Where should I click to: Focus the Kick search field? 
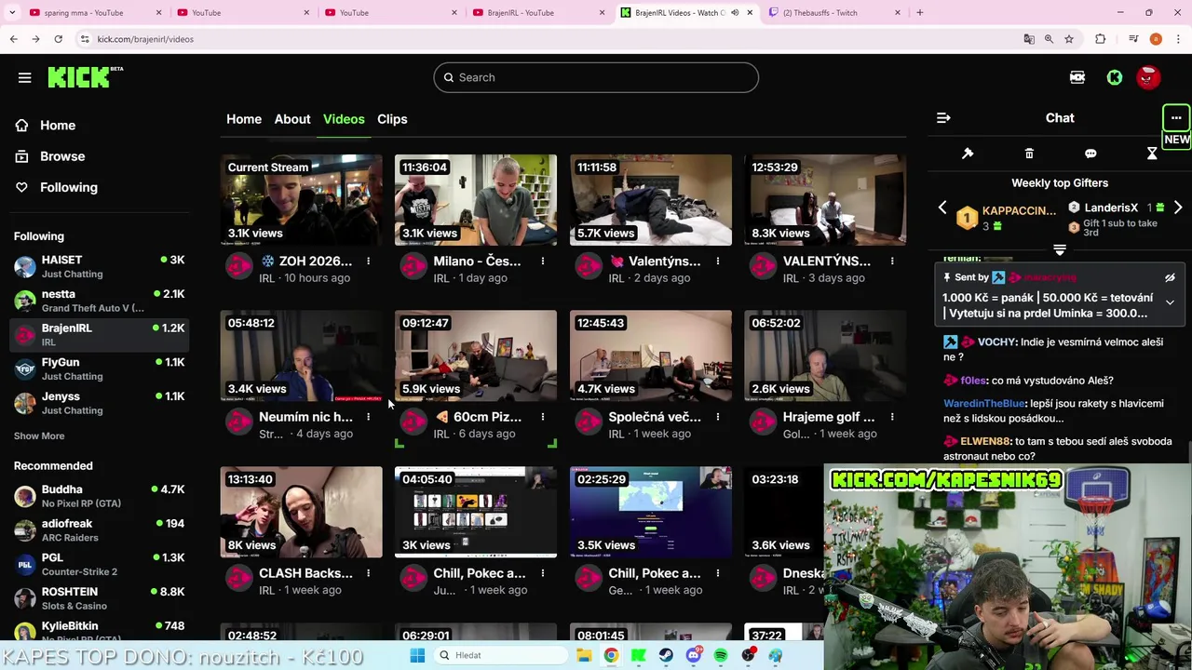pyautogui.click(x=596, y=77)
